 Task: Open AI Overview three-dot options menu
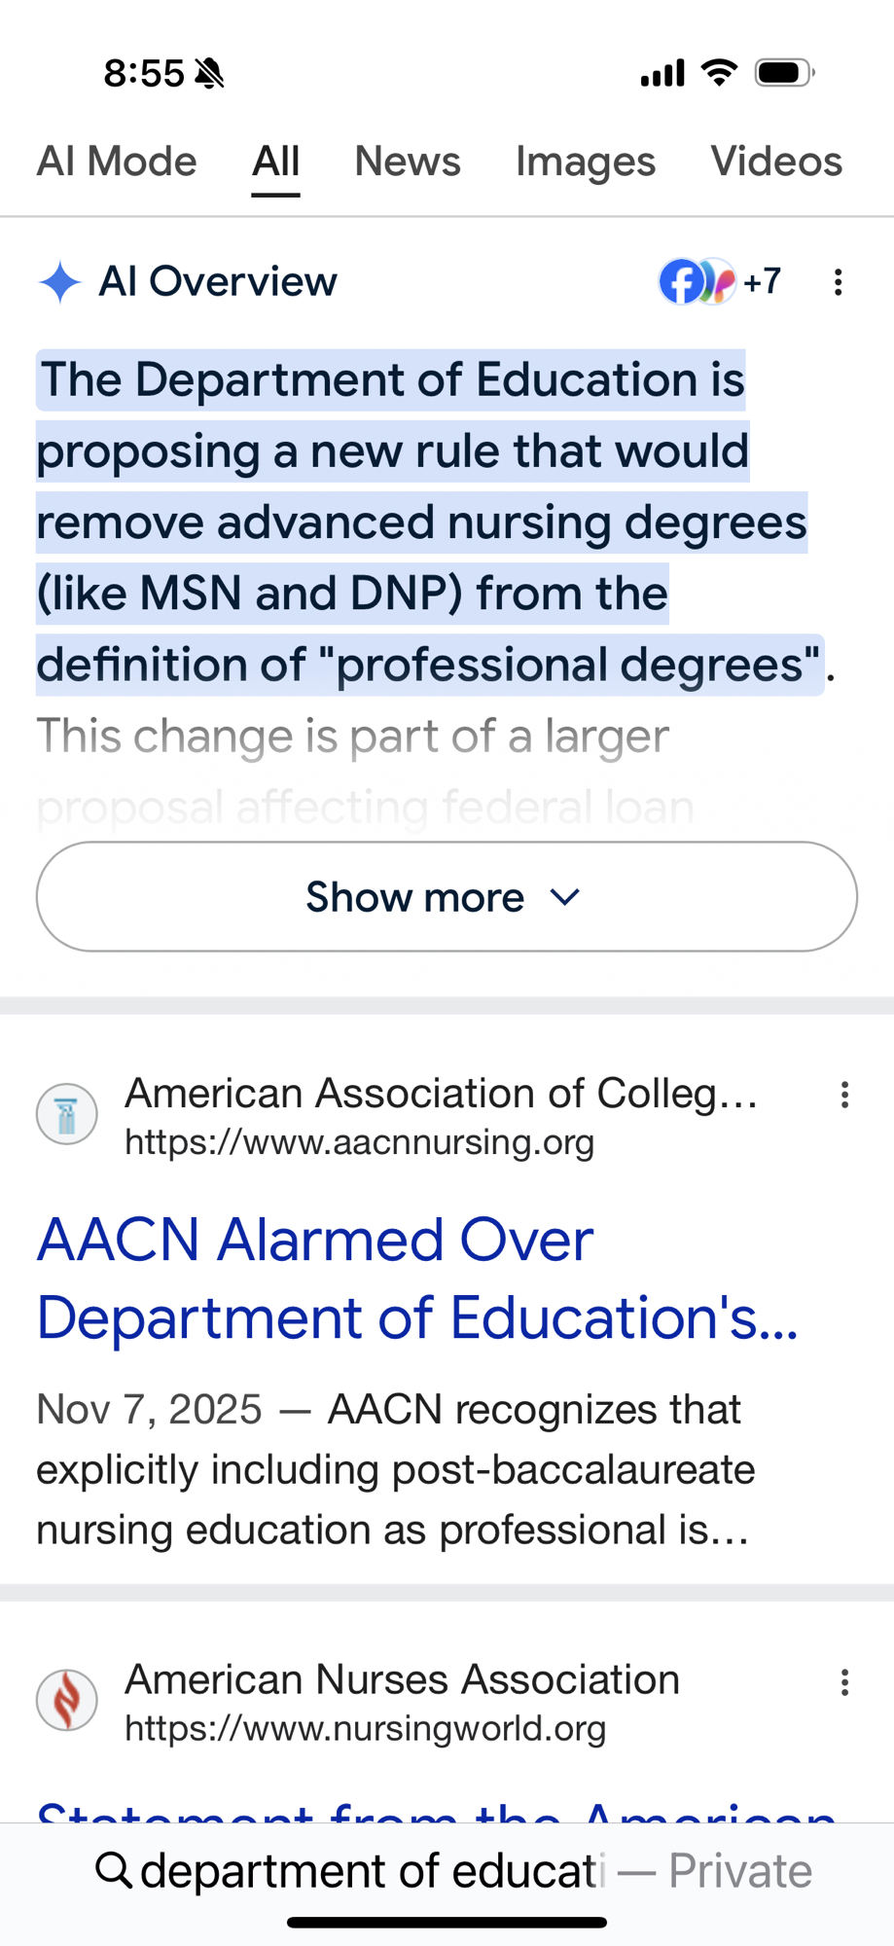coord(838,283)
